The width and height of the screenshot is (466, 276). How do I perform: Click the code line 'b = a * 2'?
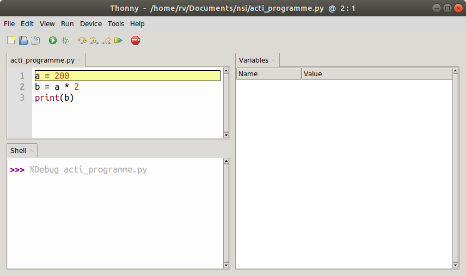(57, 87)
